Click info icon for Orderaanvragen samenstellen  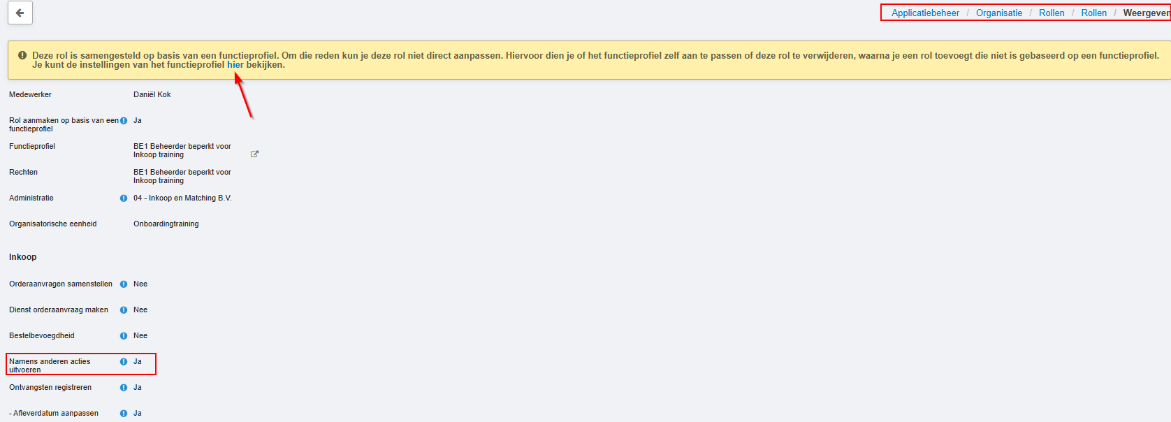[124, 284]
